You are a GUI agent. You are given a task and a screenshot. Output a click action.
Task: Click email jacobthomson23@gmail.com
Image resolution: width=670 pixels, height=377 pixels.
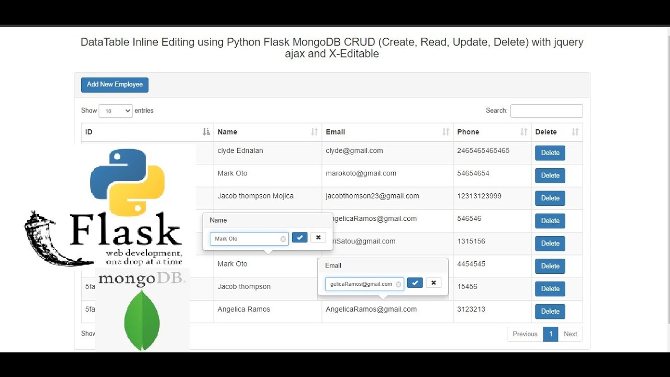coord(373,196)
